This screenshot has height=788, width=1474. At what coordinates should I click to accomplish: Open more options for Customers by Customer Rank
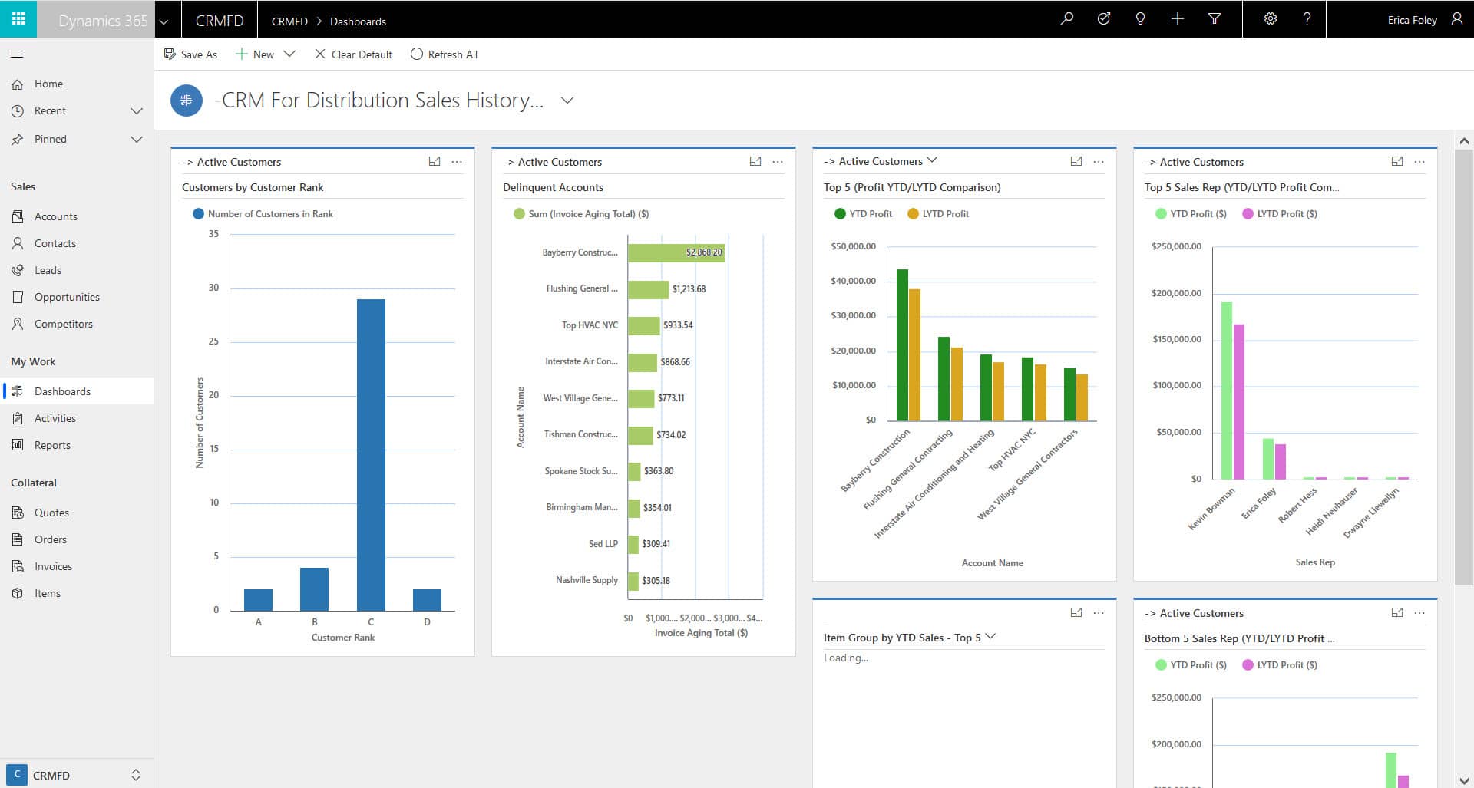[457, 161]
